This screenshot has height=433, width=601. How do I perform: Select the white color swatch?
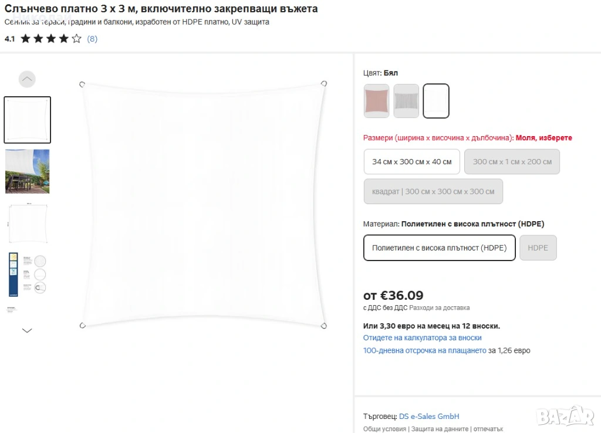436,101
